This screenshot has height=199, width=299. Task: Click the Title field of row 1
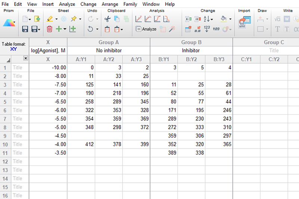point(18,68)
